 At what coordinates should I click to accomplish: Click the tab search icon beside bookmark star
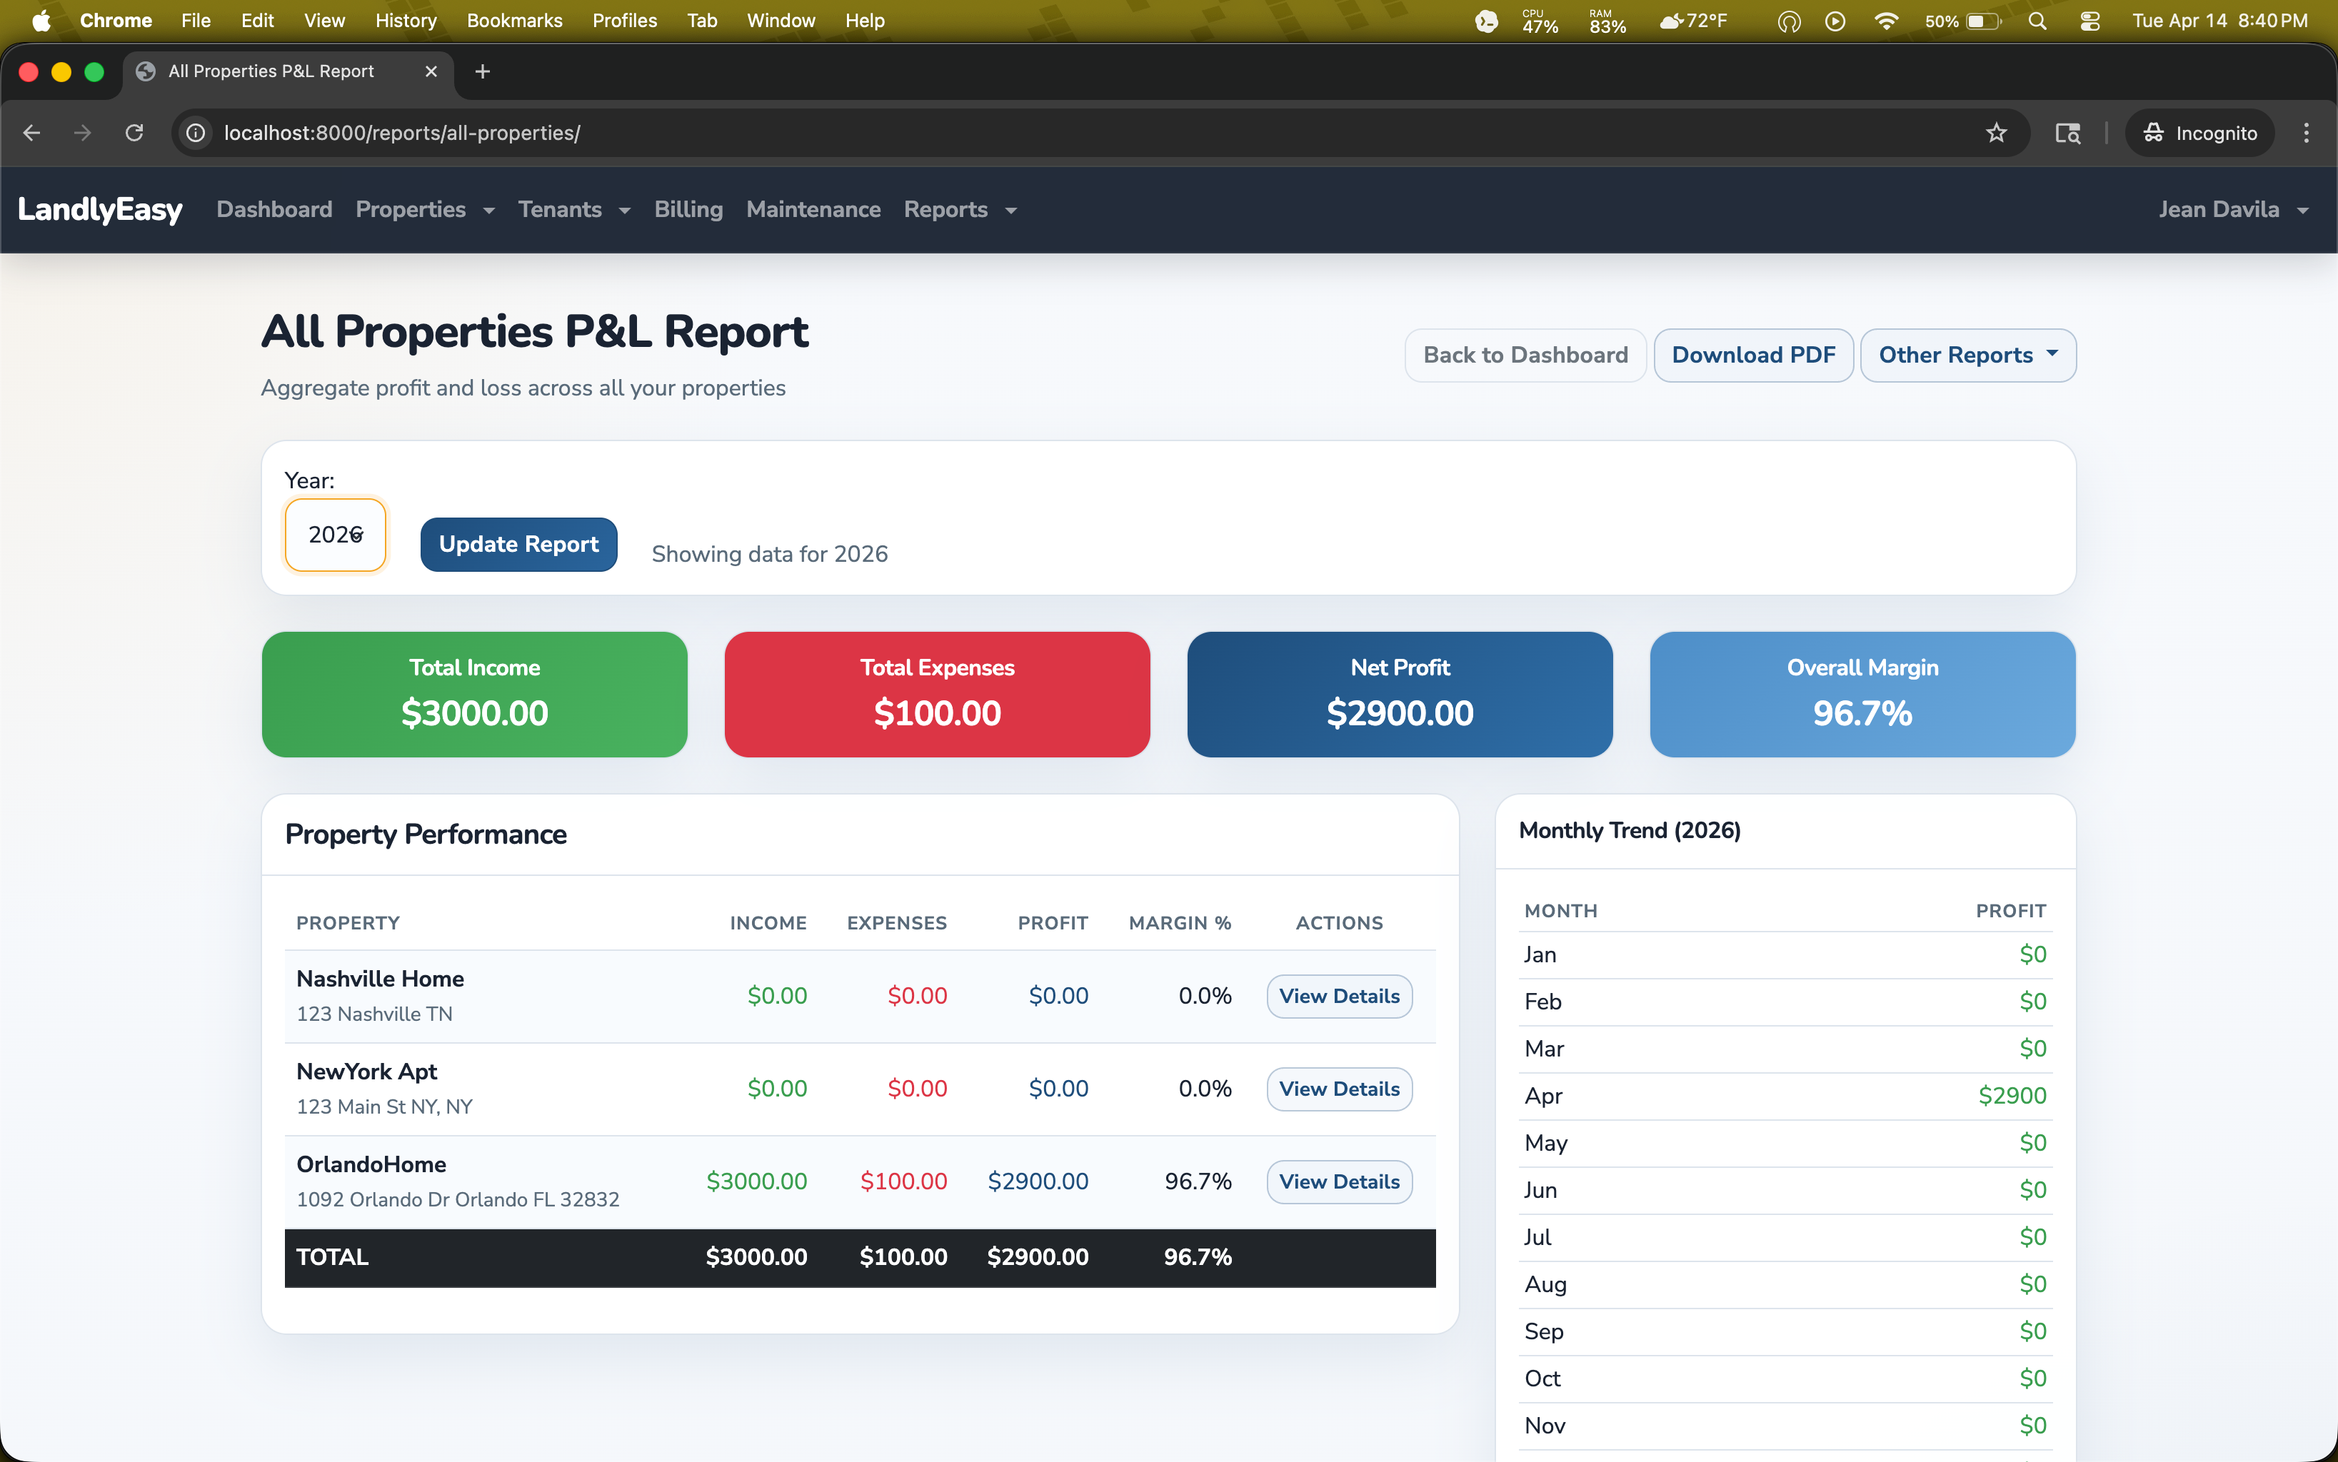[2068, 133]
